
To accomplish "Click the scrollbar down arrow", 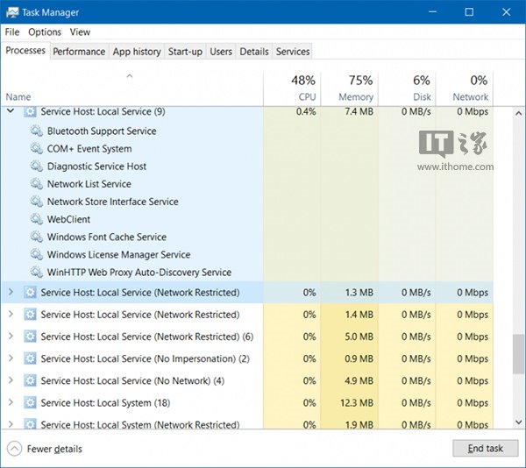I will (x=518, y=422).
